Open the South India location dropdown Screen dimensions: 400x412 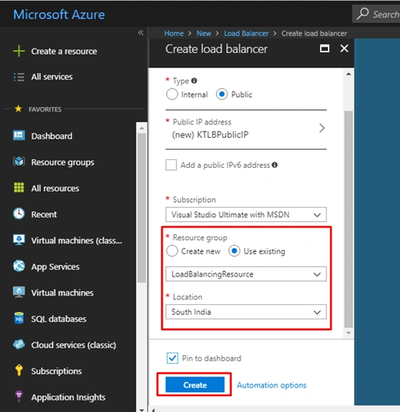coord(246,312)
